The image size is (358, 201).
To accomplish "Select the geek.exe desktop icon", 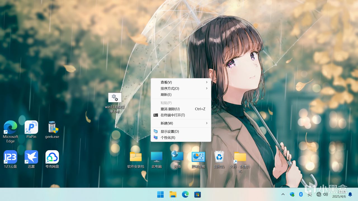I will [52, 127].
